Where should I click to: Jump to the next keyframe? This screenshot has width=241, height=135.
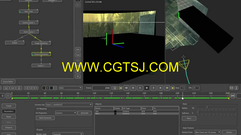pos(173,88)
